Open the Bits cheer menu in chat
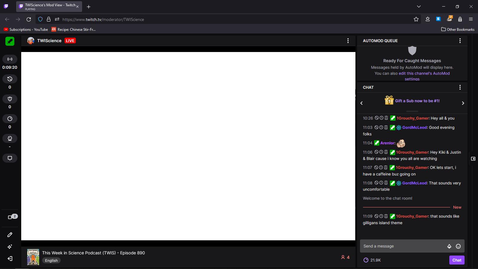The width and height of the screenshot is (478, 269). [449, 246]
